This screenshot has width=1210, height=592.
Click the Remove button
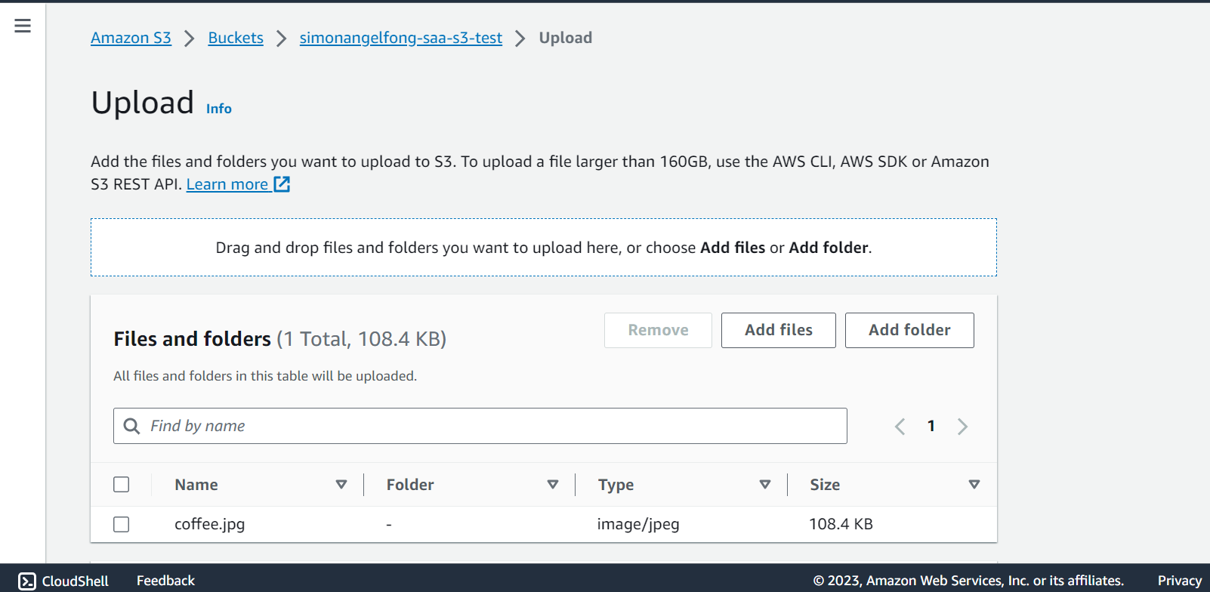[658, 330]
